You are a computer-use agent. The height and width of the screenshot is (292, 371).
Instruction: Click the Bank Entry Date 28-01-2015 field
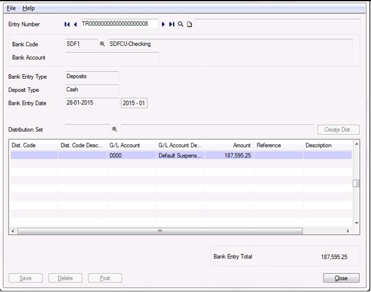(92, 103)
